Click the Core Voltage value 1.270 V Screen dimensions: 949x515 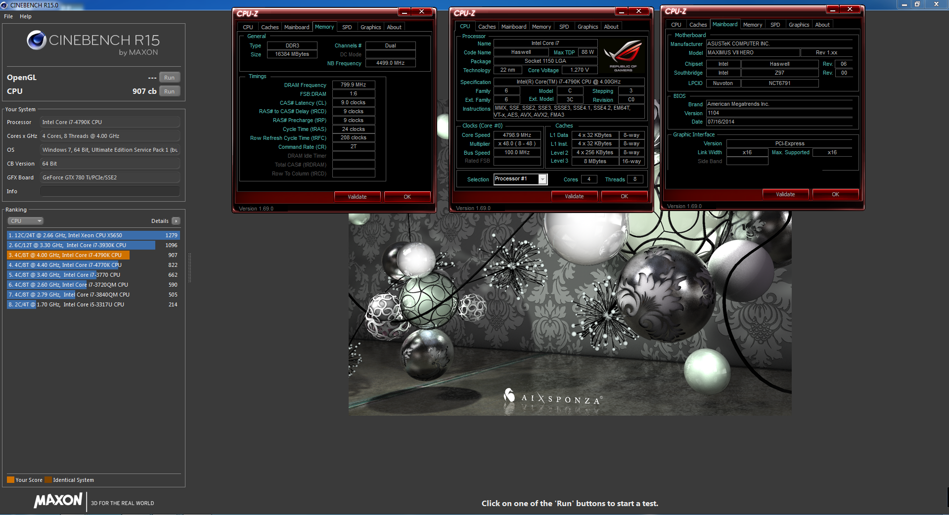[579, 70]
